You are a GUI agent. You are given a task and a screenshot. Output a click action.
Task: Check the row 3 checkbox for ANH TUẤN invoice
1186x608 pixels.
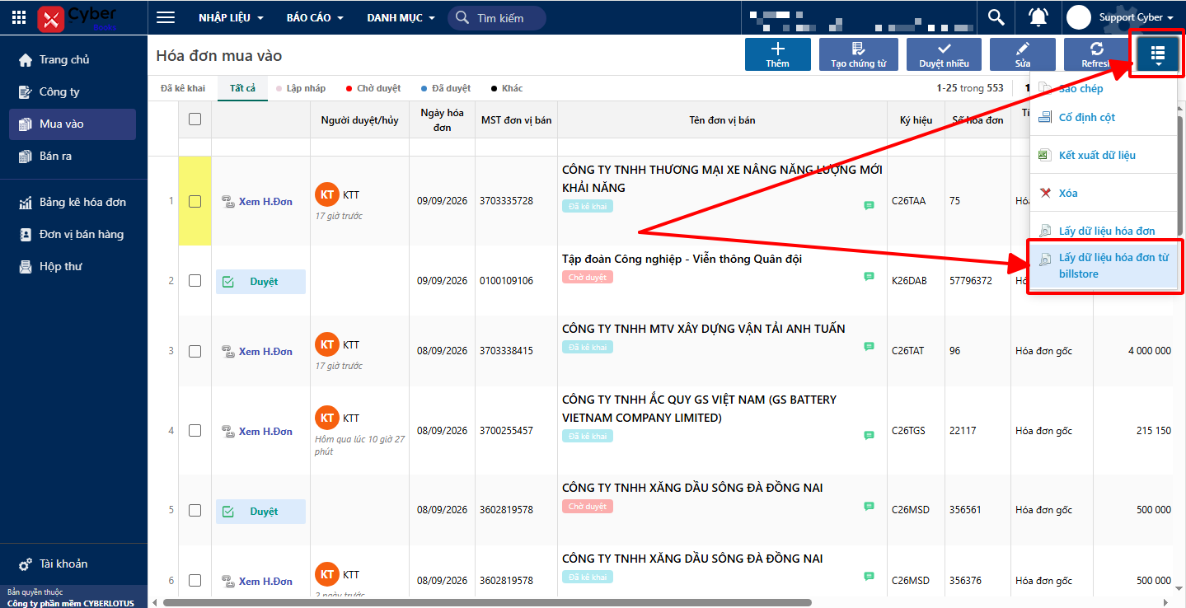pyautogui.click(x=195, y=351)
